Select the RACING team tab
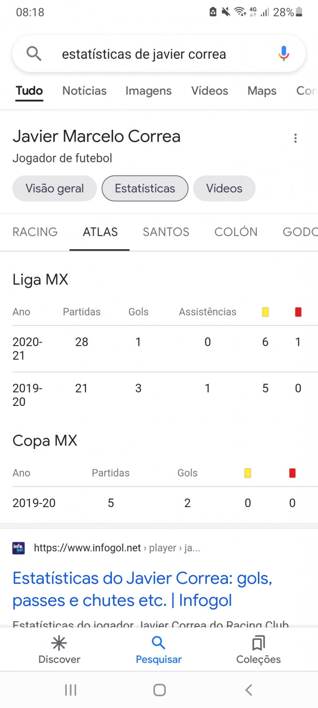The height and width of the screenshot is (708, 318). click(35, 232)
